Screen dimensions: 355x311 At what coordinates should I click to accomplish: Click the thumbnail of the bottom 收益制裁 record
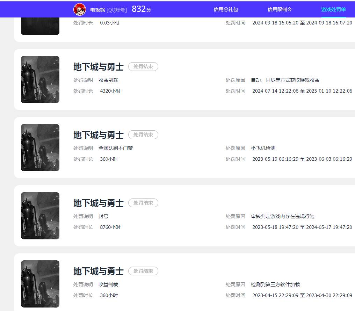tap(40, 284)
